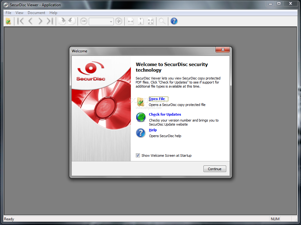
Task: Click the Open File toolbar icon
Action: [x=8, y=21]
